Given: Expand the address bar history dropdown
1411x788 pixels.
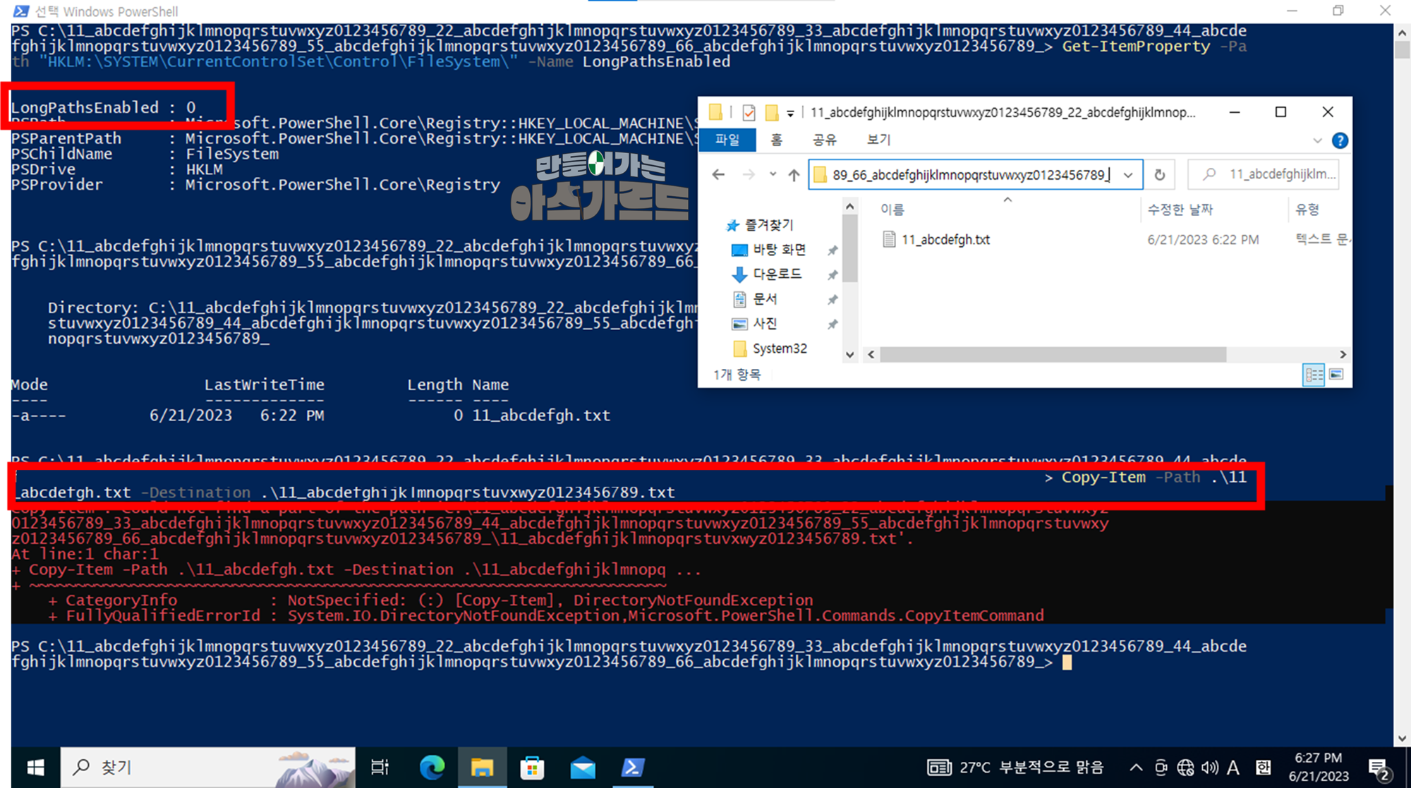Looking at the screenshot, I should (x=1128, y=174).
